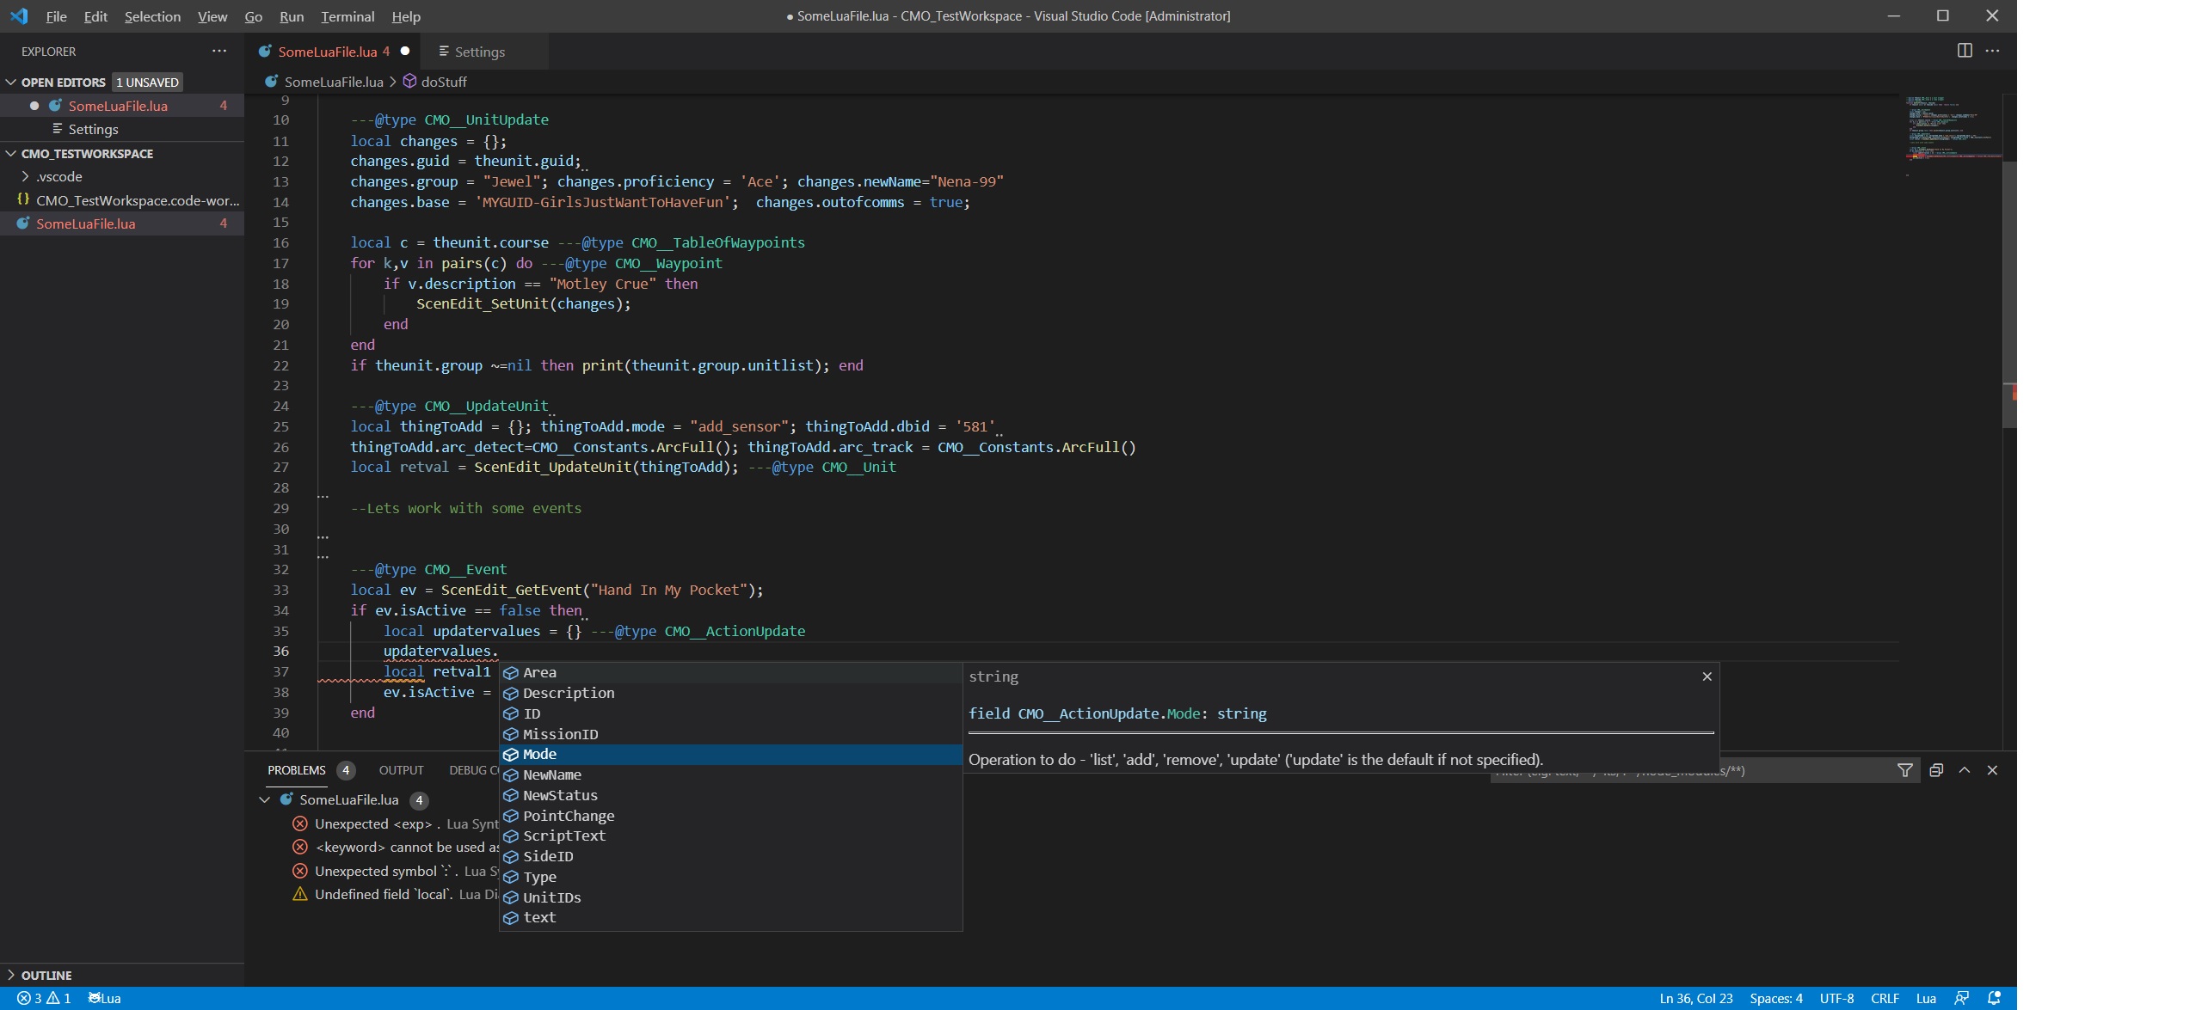2202x1010 pixels.
Task: Select text suggestion in autocomplete list
Action: pos(730,917)
